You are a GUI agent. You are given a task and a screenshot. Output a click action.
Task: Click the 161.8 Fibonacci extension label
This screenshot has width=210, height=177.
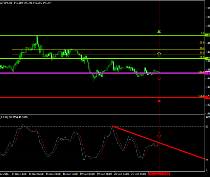(201, 96)
